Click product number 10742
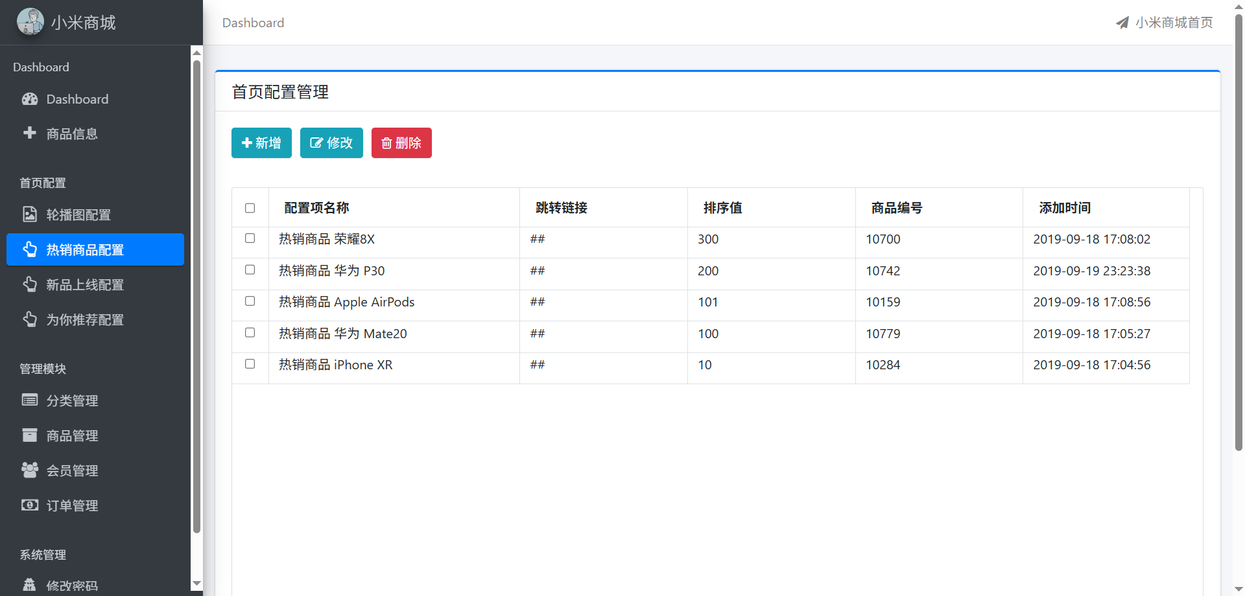1245x596 pixels. tap(883, 271)
